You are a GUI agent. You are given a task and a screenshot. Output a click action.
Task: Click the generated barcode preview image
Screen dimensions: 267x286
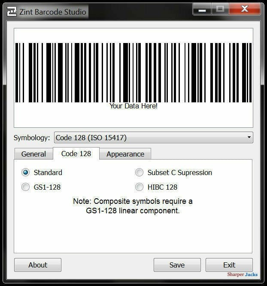(133, 72)
